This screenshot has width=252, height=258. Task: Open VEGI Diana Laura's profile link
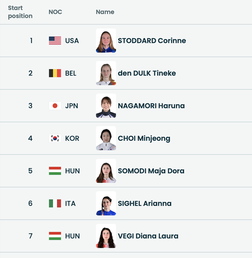click(148, 236)
